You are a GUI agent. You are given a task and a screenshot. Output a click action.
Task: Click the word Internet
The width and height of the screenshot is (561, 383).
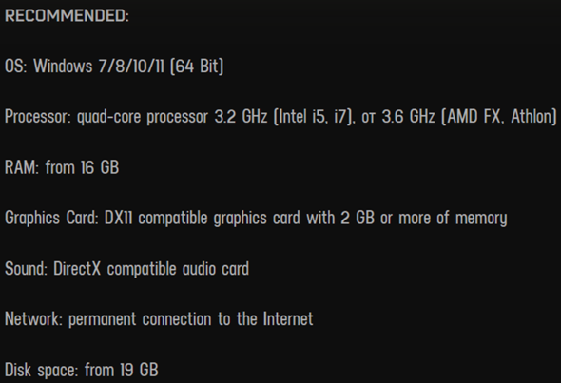tap(288, 319)
